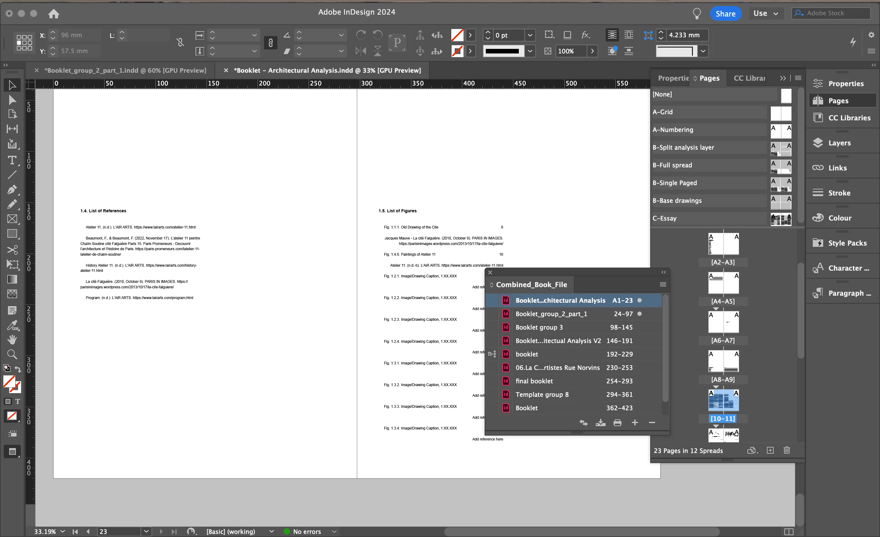Delete selected pages with trash icon
Viewport: 880px width, 537px height.
click(787, 450)
